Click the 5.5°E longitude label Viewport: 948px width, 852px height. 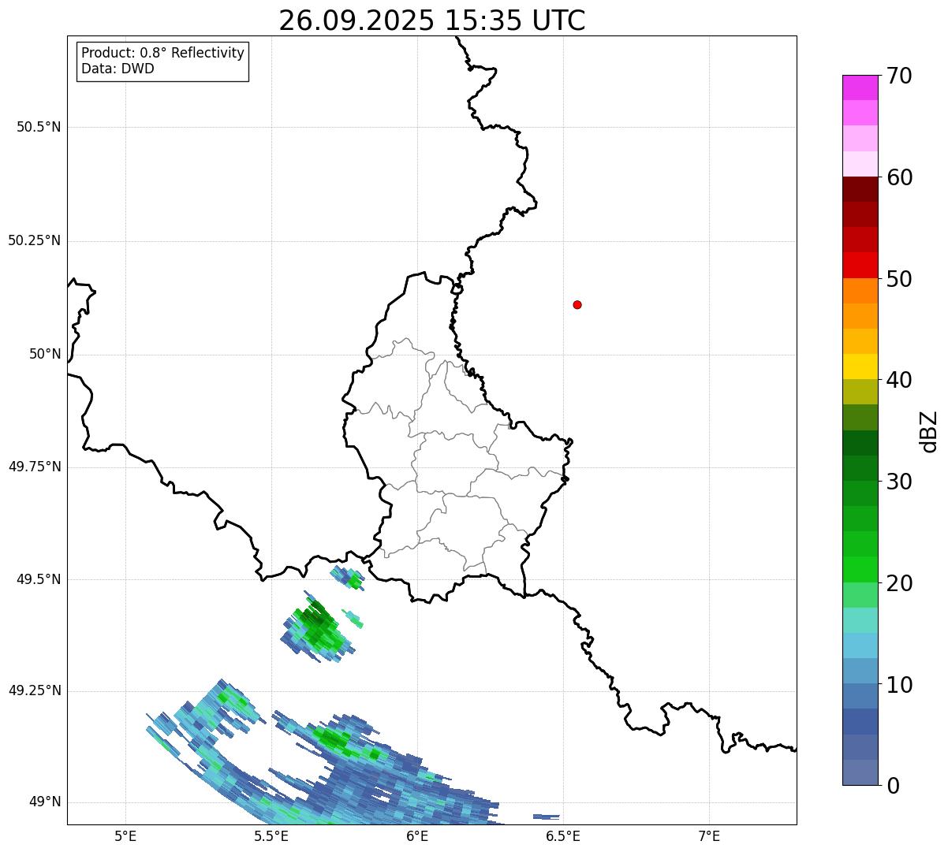pos(271,836)
